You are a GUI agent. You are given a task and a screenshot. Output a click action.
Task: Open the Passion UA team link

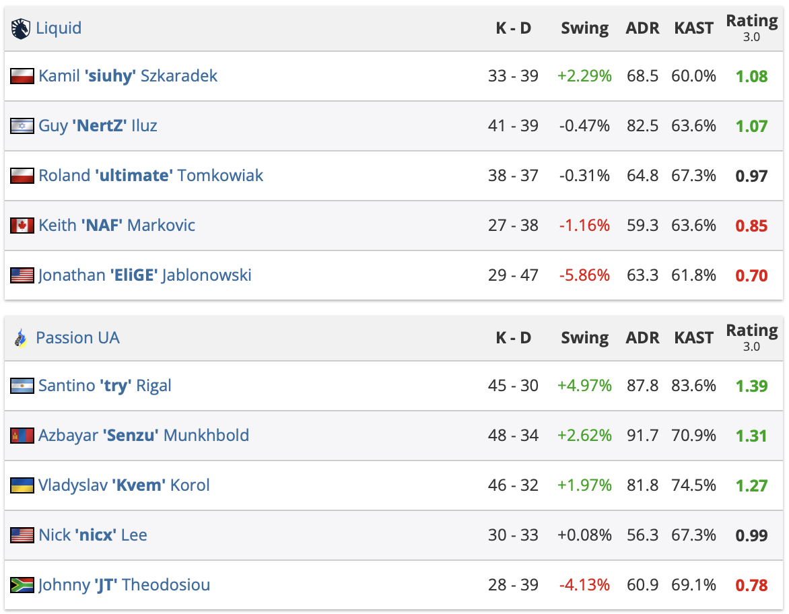tap(77, 338)
